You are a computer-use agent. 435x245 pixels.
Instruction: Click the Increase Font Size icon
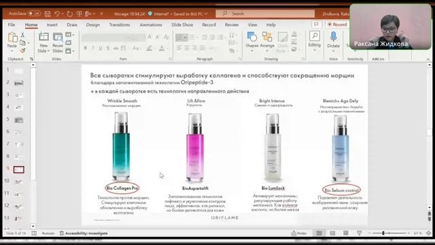coord(150,37)
